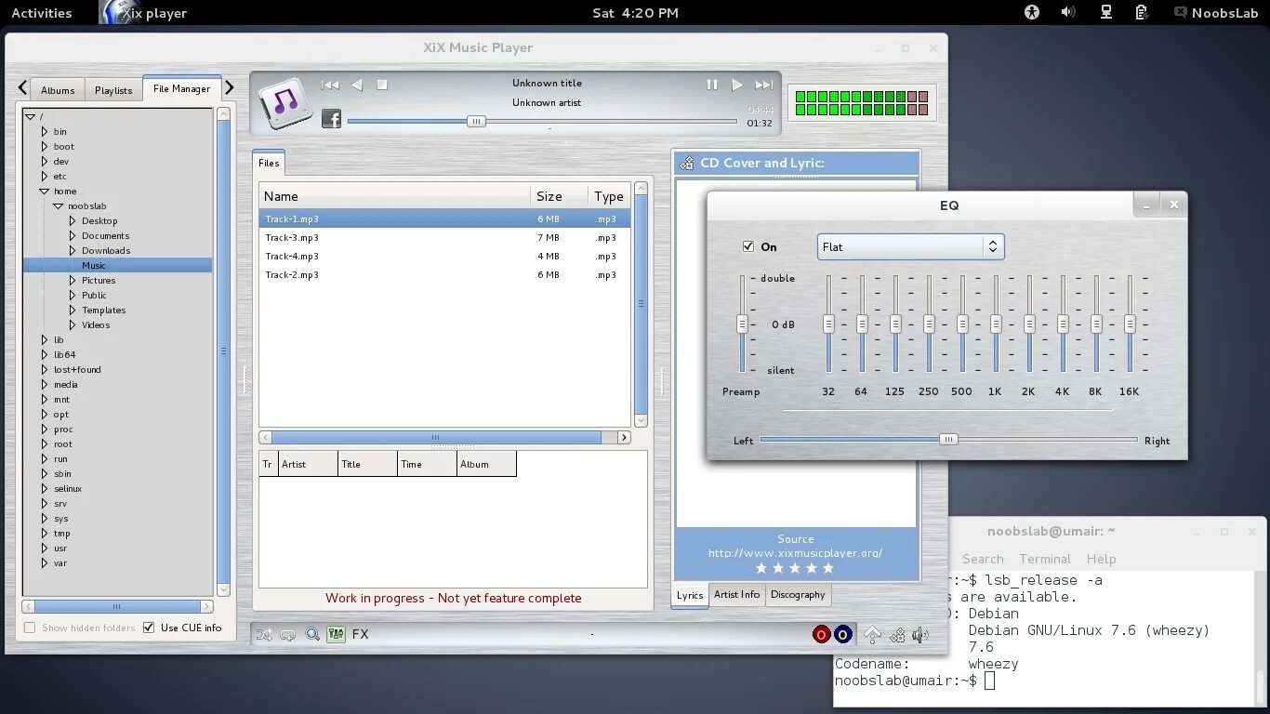Open the Terminal menu in terminal window
The image size is (1270, 714).
point(1045,559)
